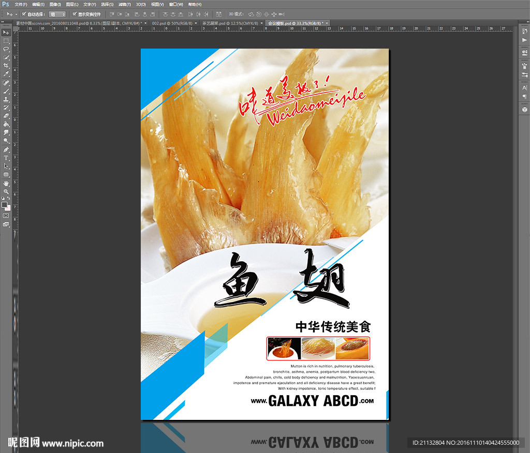
Task: Click the align top edges button
Action: 112,14
